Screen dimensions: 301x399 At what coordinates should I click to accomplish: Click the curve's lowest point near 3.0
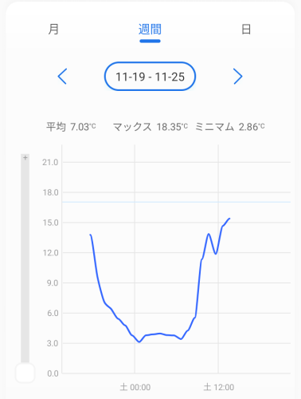point(139,342)
